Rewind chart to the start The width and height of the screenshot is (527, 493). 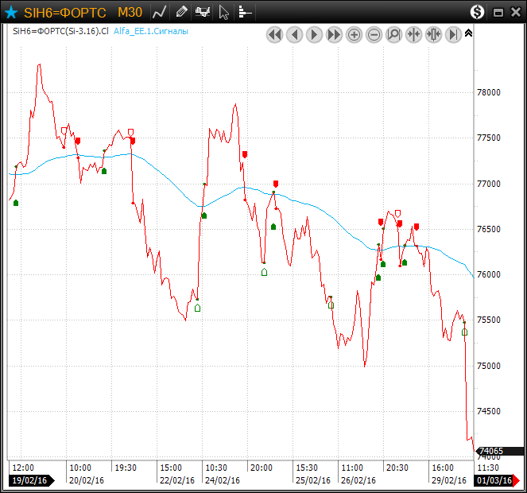[x=274, y=34]
